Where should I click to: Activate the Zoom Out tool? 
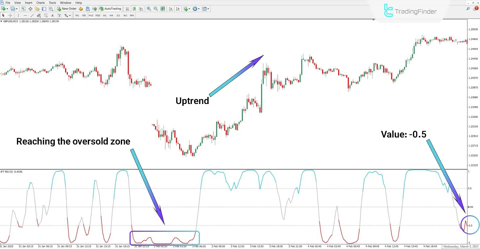(156, 8)
